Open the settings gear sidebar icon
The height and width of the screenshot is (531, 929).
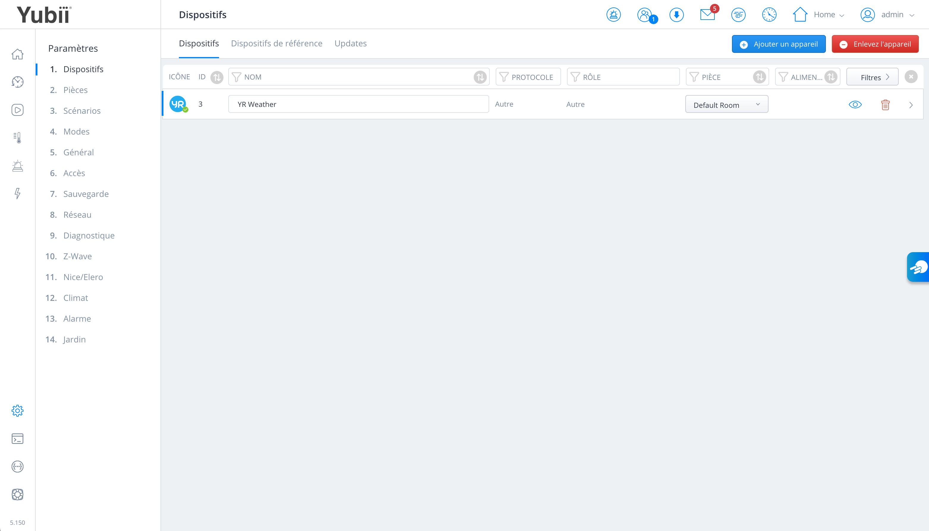click(18, 411)
